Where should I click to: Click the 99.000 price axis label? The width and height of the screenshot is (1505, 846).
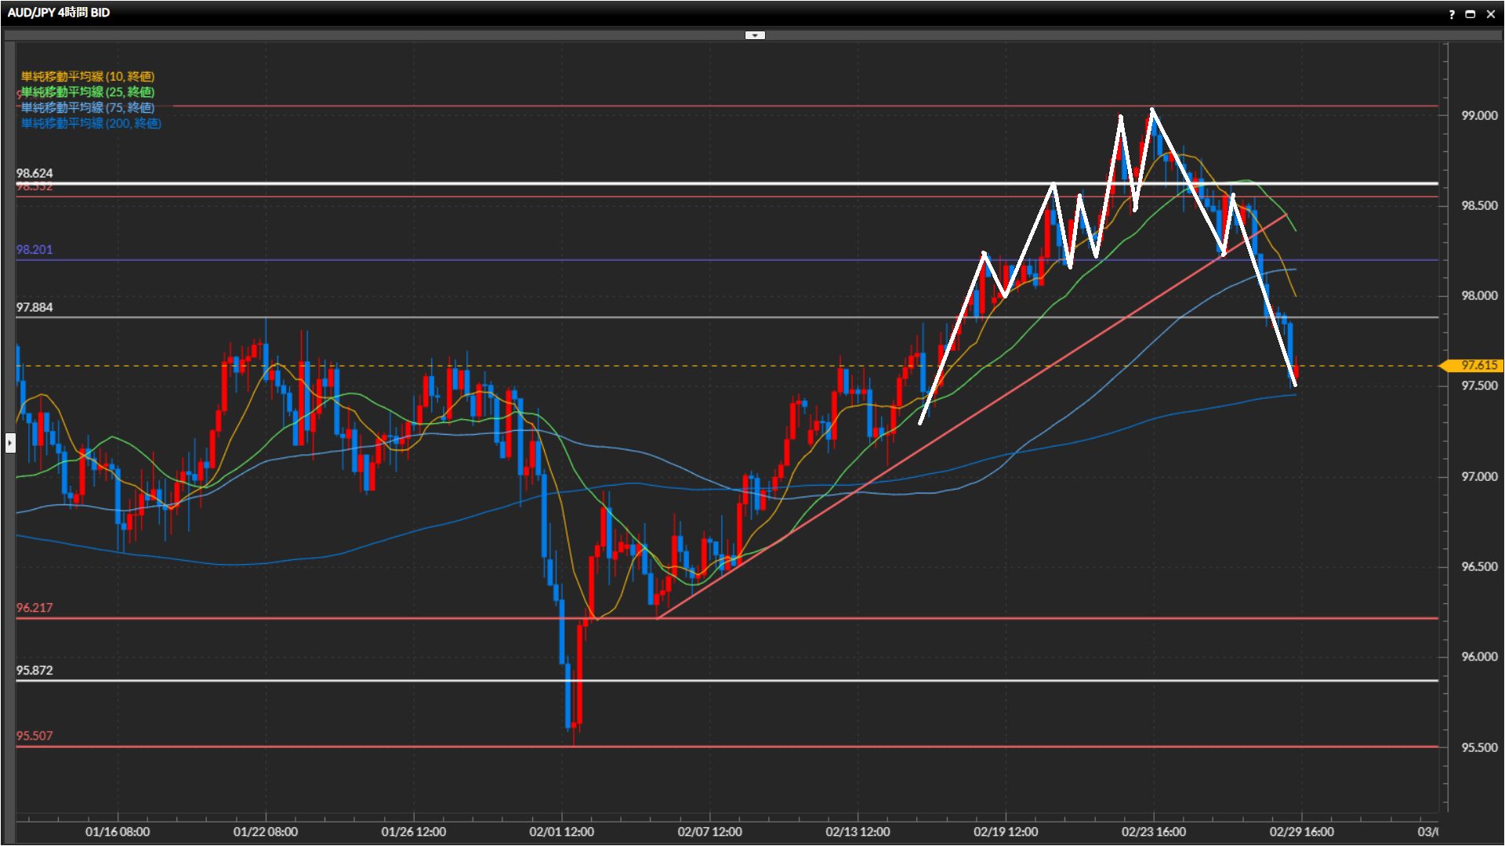(1478, 116)
